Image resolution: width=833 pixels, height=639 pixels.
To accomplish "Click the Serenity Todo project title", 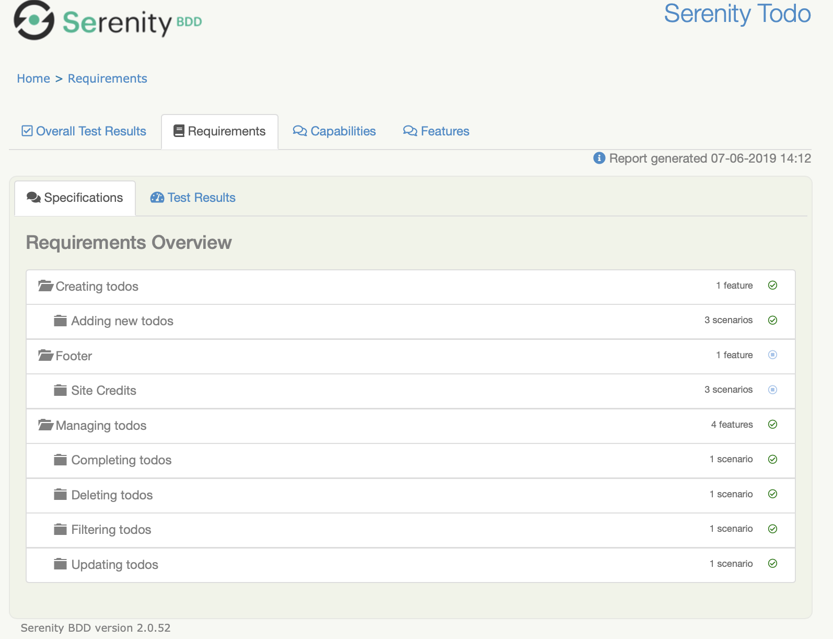I will [x=737, y=14].
